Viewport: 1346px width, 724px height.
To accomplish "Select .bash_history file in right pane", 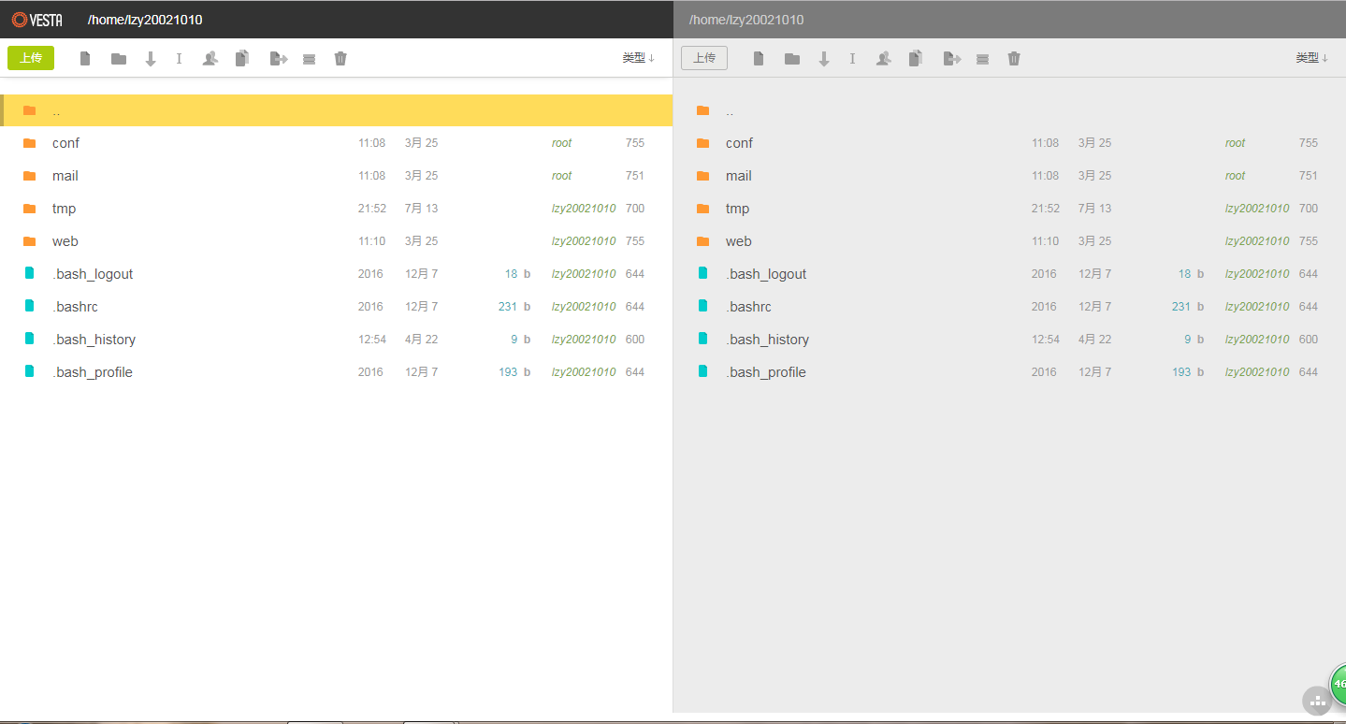I will pos(1010,340).
